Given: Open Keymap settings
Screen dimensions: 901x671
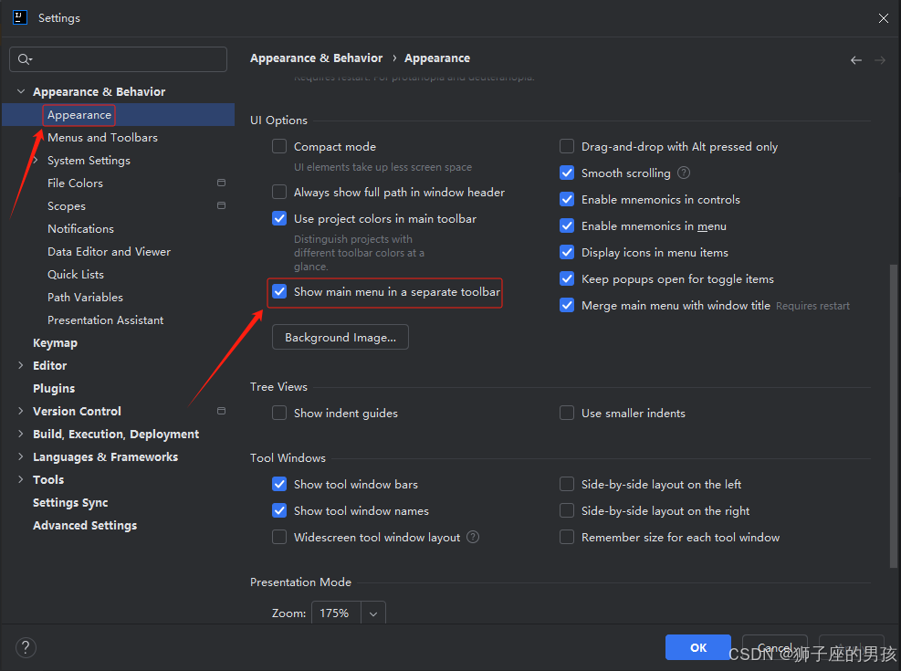Looking at the screenshot, I should pyautogui.click(x=55, y=343).
